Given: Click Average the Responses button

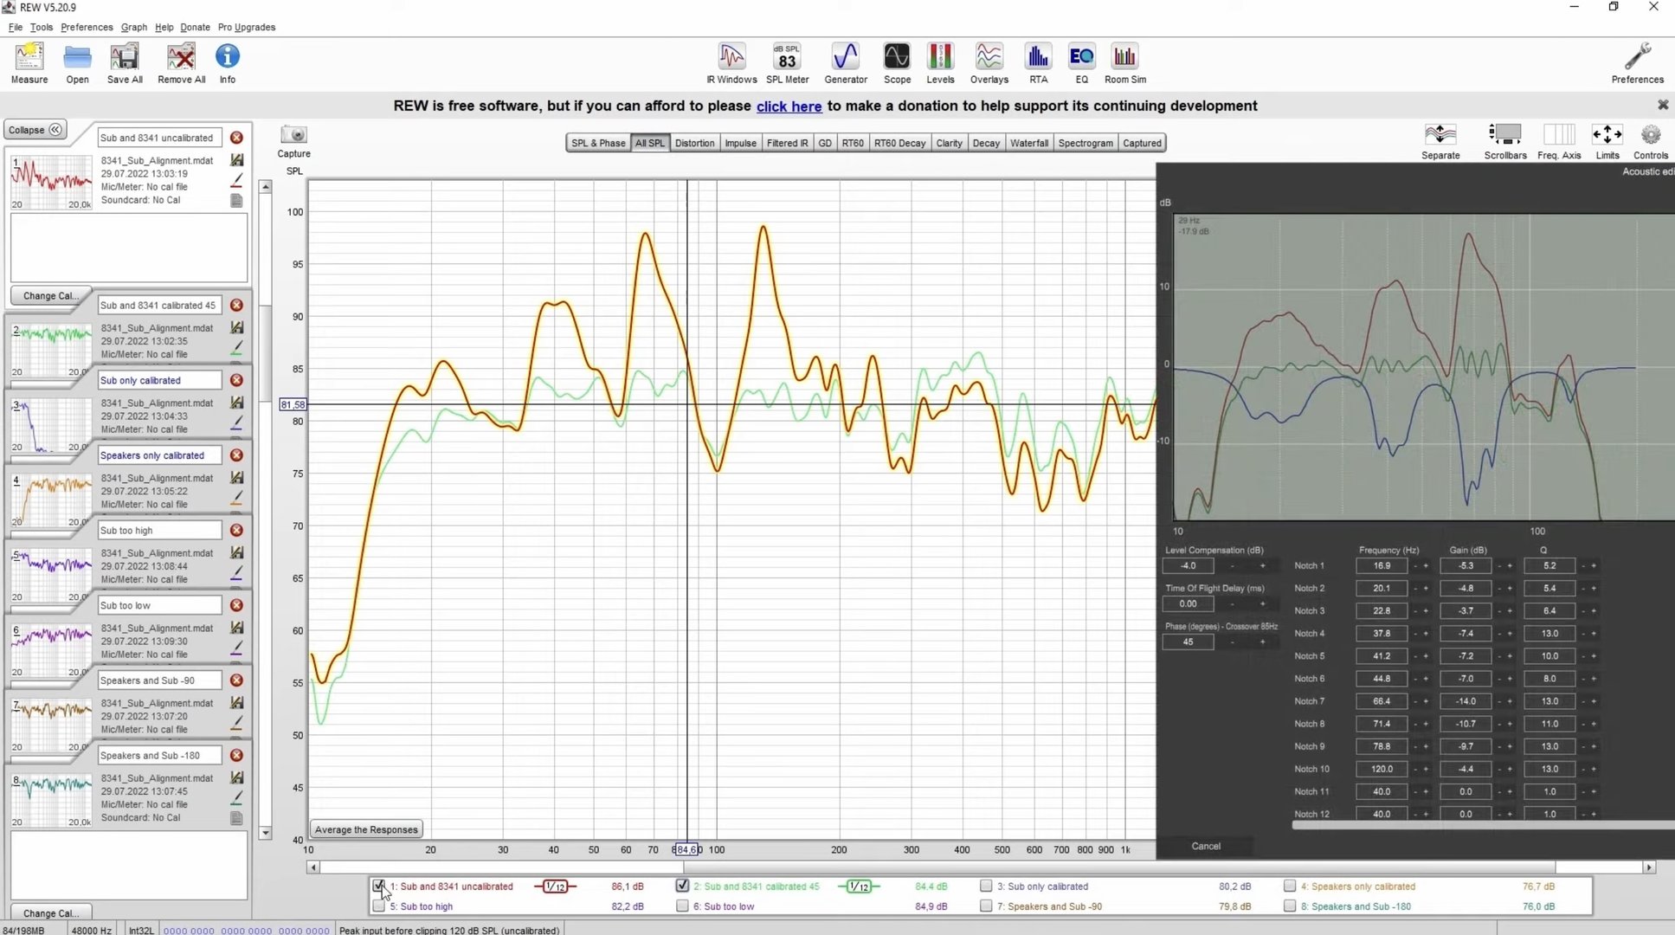Looking at the screenshot, I should (x=366, y=829).
